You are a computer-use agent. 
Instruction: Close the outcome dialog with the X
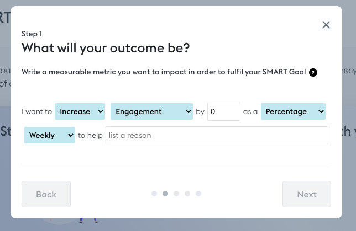pyautogui.click(x=326, y=24)
